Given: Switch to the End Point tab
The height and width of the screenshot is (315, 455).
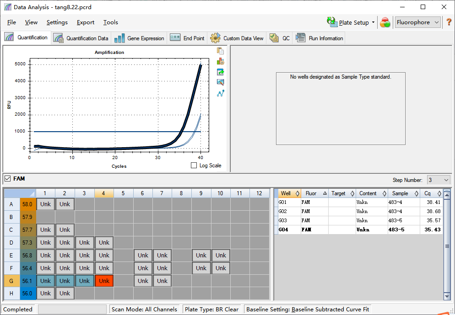Looking at the screenshot, I should (x=187, y=38).
